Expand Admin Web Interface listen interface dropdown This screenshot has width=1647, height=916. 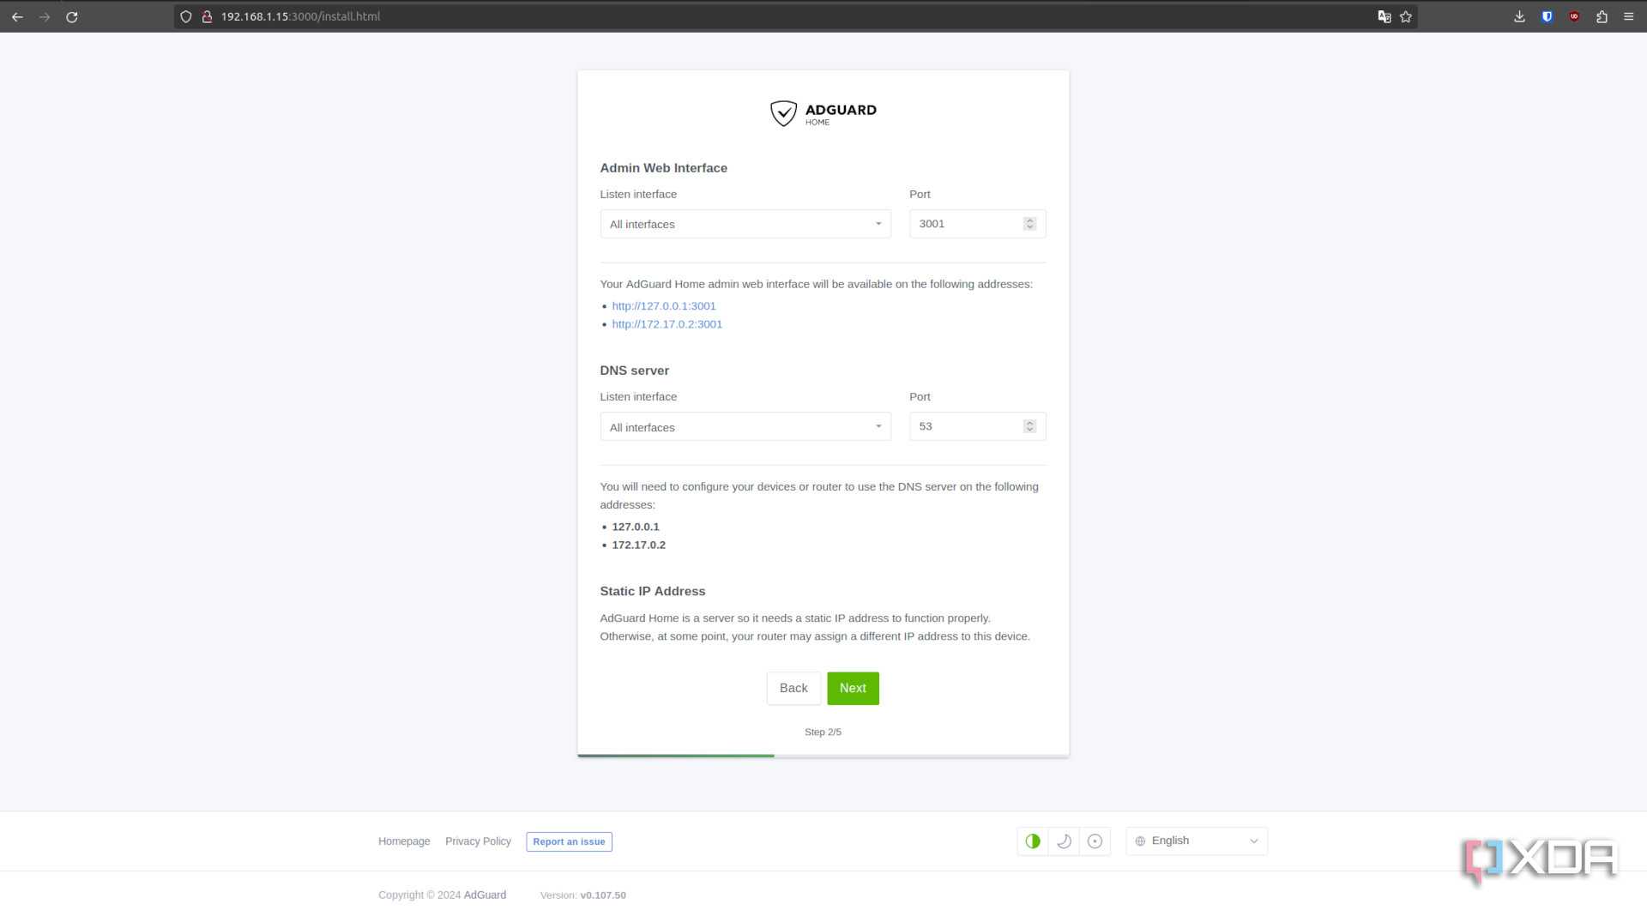745,224
